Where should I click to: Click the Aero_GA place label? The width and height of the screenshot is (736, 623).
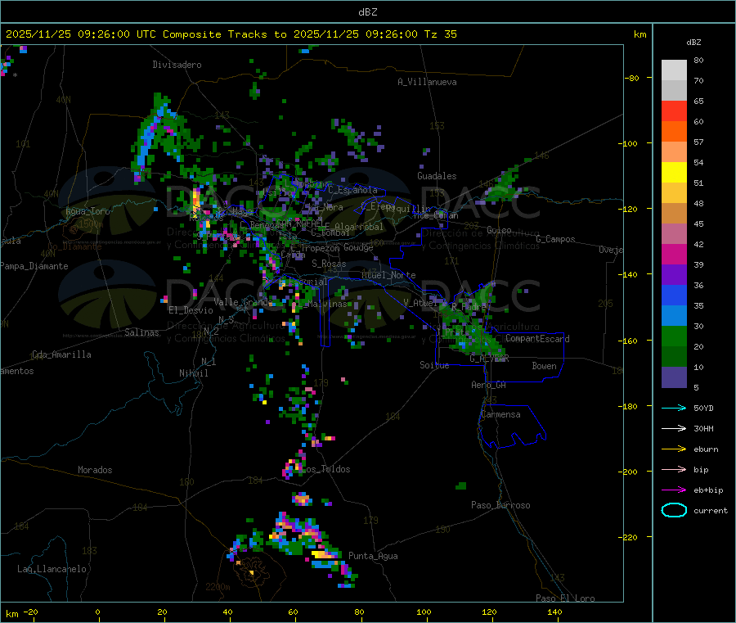489,385
